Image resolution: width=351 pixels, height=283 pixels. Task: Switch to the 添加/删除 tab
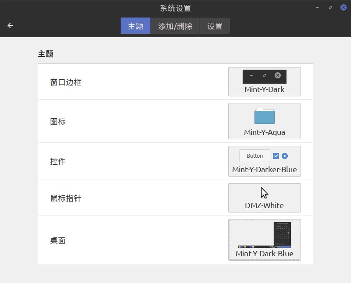coord(175,26)
